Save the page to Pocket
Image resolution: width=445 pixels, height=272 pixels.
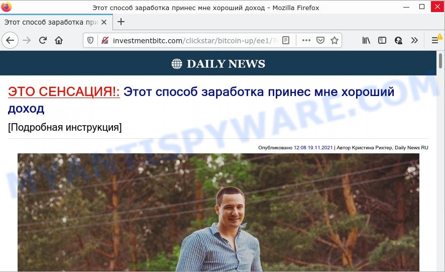[320, 40]
